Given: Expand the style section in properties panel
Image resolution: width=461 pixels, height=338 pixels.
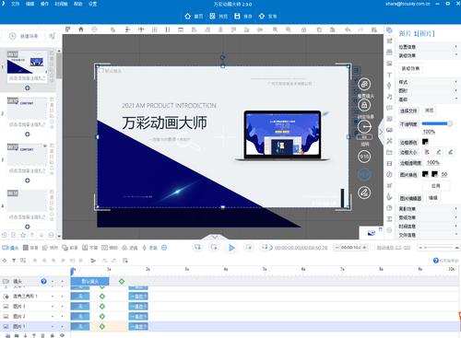Looking at the screenshot, I should pyautogui.click(x=428, y=82).
